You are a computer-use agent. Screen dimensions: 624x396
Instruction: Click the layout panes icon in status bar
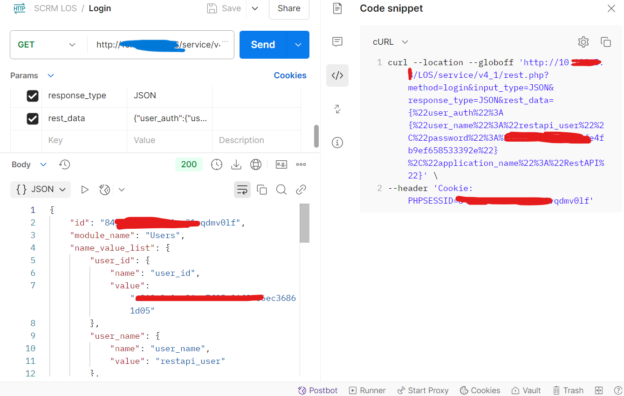599,390
